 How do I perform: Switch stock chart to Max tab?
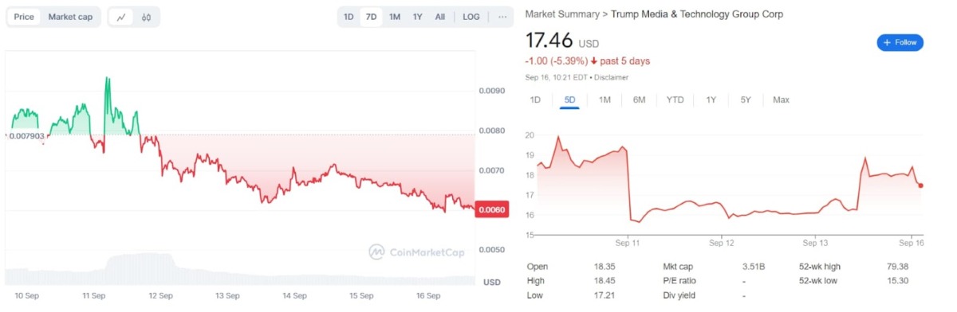click(x=781, y=99)
